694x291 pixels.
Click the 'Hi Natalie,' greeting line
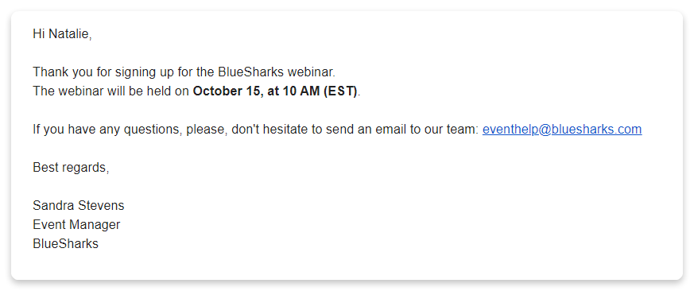(63, 34)
